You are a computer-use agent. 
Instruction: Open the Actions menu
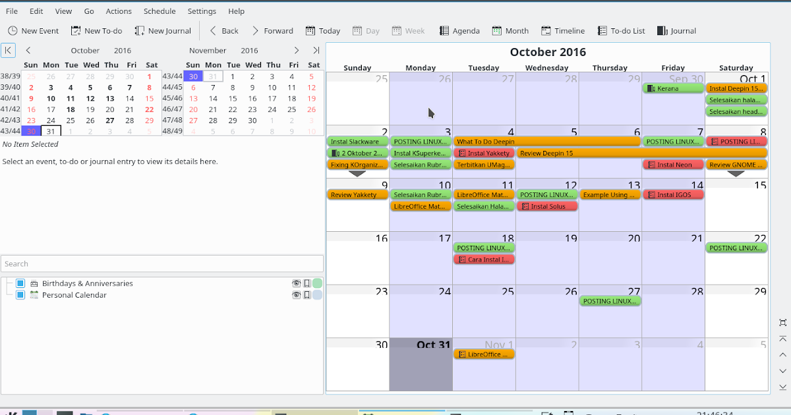point(119,11)
